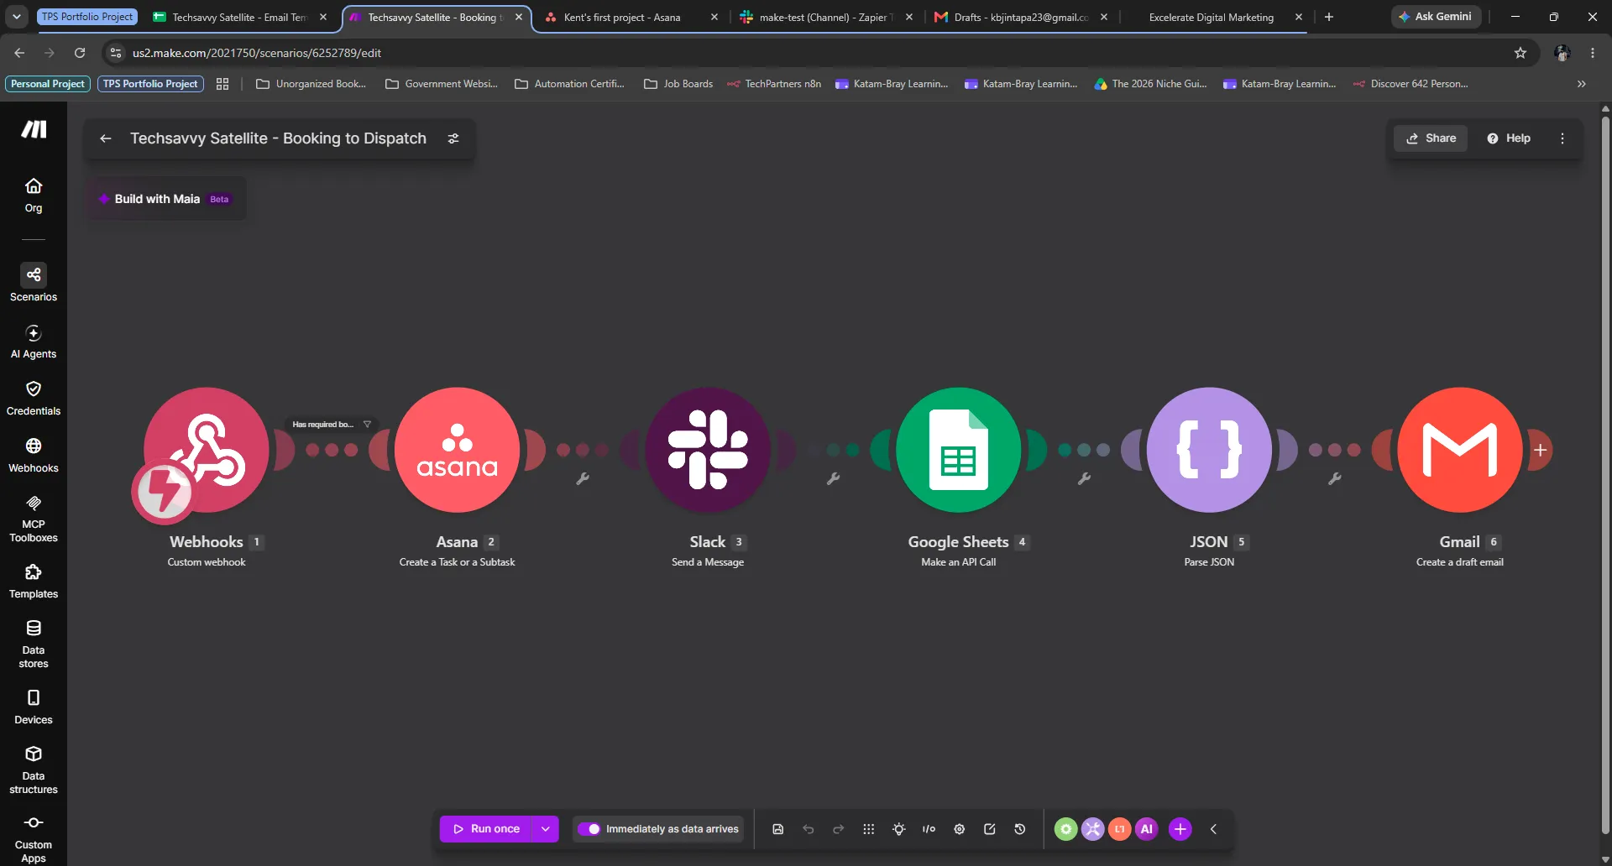Open scenario settings sliders next to title
The height and width of the screenshot is (866, 1612).
click(453, 138)
